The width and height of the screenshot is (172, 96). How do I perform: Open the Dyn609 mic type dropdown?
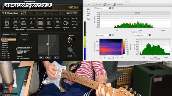tap(71, 56)
